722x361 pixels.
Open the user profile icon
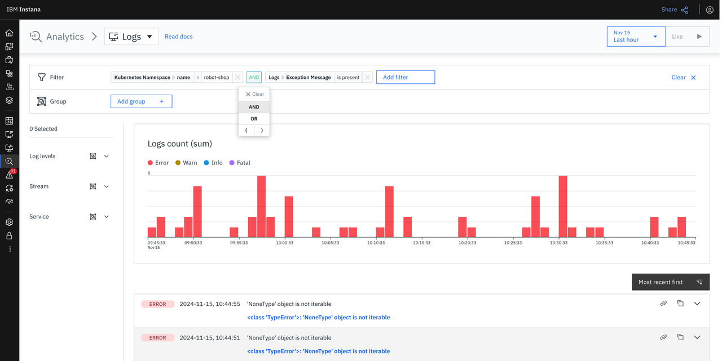coord(710,10)
